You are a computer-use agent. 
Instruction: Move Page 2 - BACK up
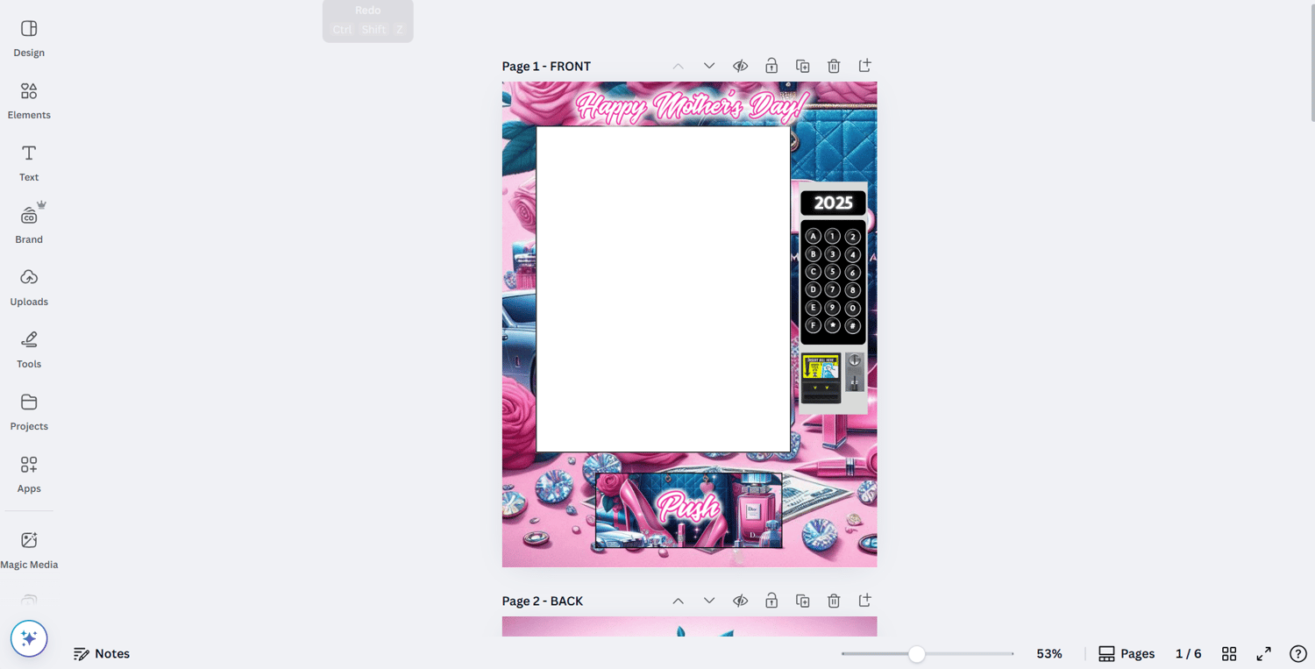pos(678,601)
